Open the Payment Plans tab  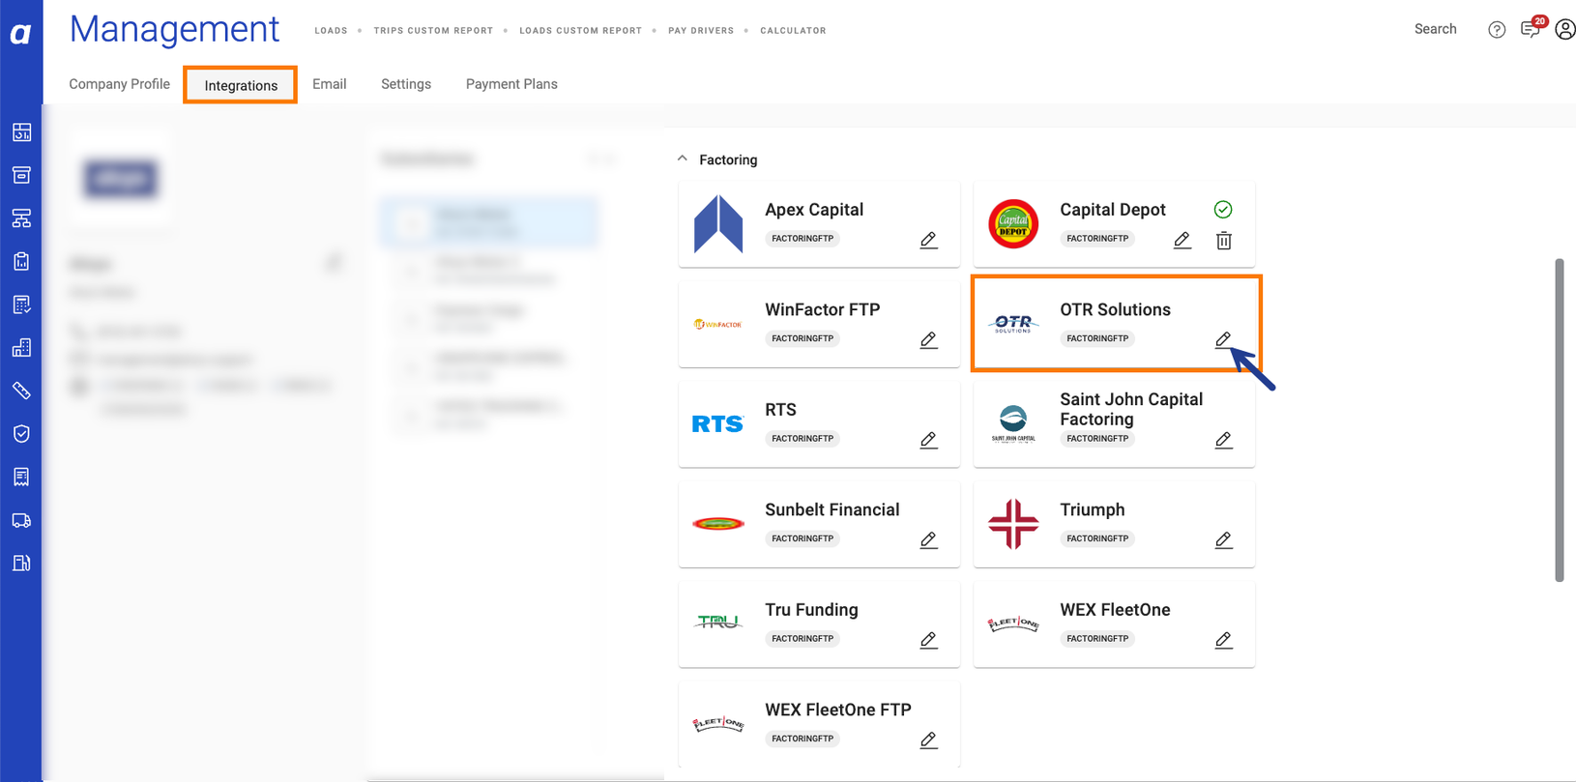click(511, 84)
